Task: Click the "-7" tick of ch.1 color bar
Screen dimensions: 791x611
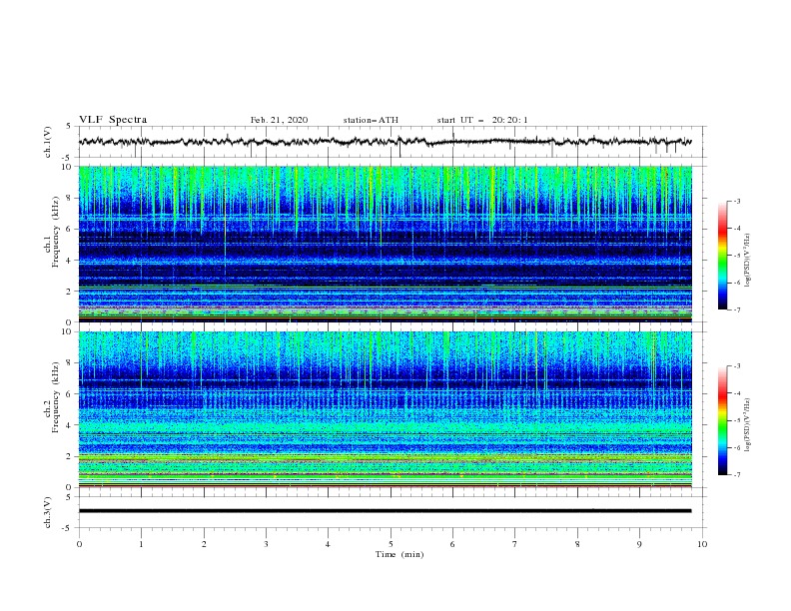Action: 736,309
